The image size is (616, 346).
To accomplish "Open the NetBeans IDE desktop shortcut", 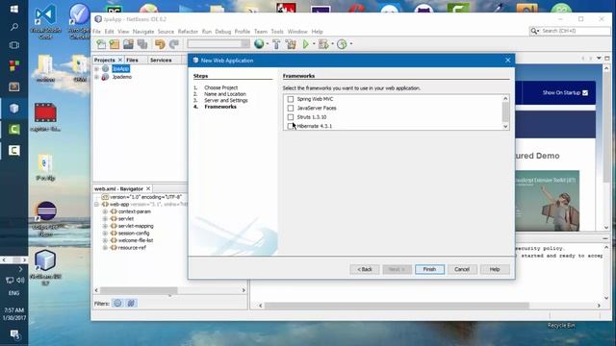I will click(45, 267).
